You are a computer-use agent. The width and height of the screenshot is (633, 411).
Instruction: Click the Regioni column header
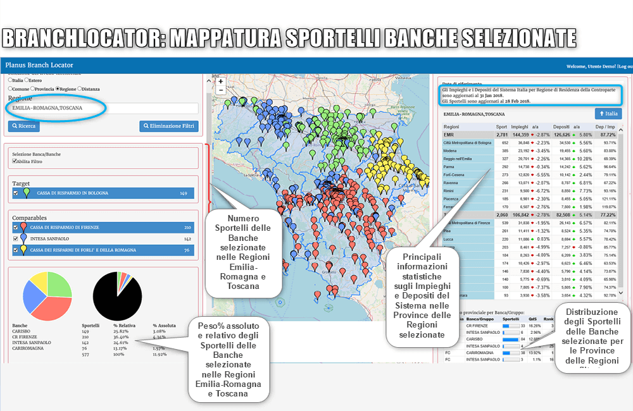click(451, 126)
